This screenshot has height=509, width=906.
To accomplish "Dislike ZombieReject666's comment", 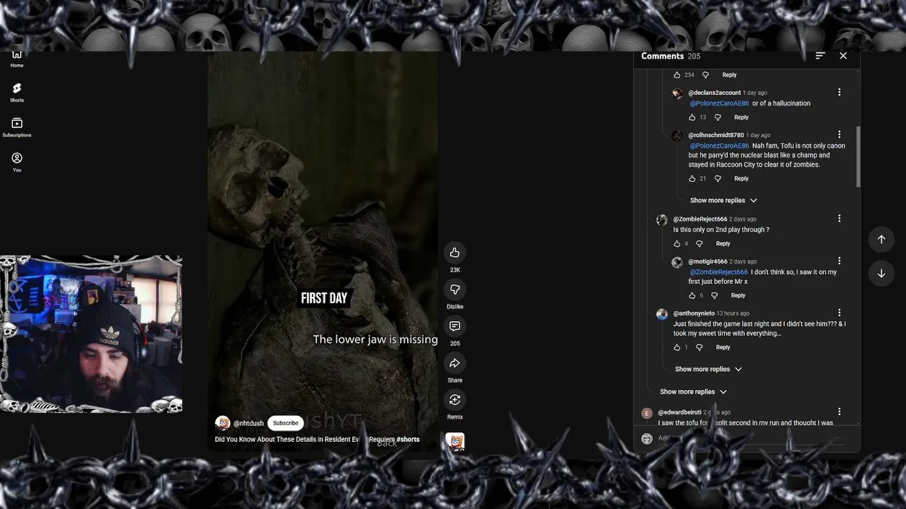I will [699, 244].
